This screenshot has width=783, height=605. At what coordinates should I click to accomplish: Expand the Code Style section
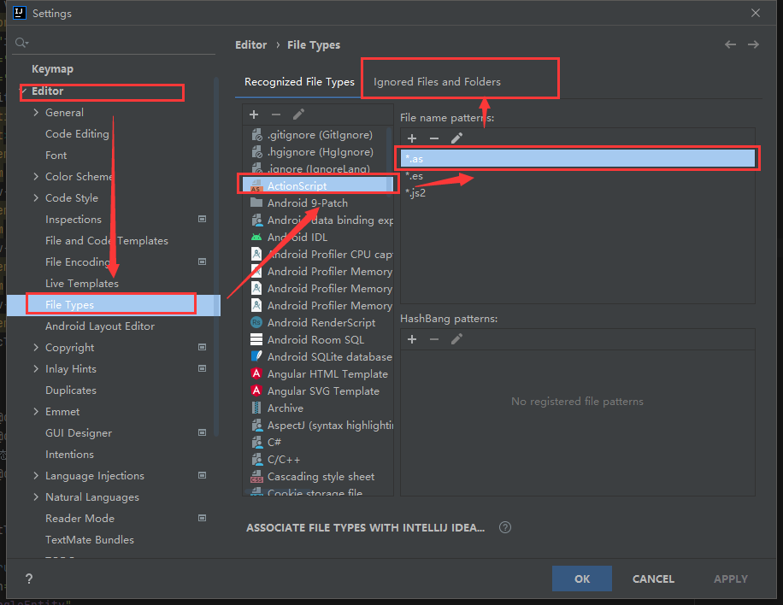pyautogui.click(x=36, y=198)
